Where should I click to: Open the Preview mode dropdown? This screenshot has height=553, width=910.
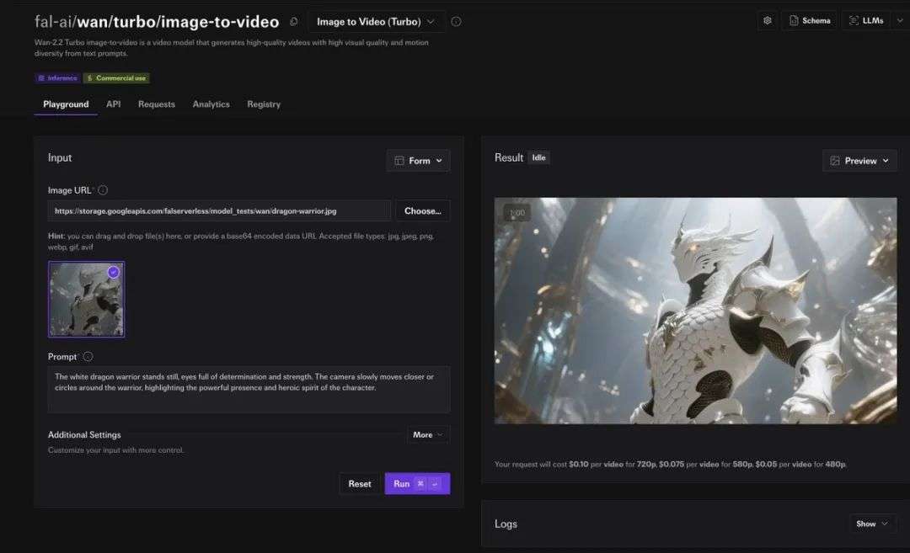coord(859,161)
